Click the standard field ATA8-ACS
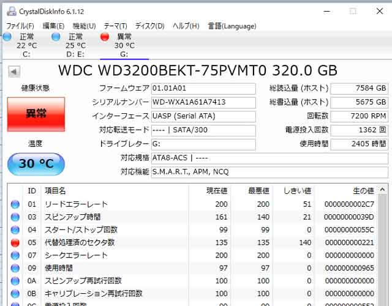The image size is (392, 306). click(x=269, y=158)
